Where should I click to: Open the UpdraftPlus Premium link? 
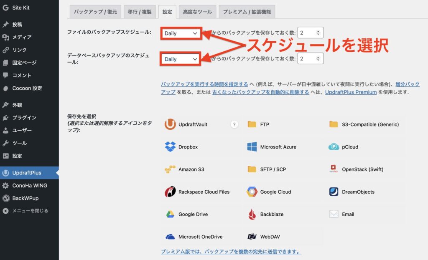click(x=351, y=92)
